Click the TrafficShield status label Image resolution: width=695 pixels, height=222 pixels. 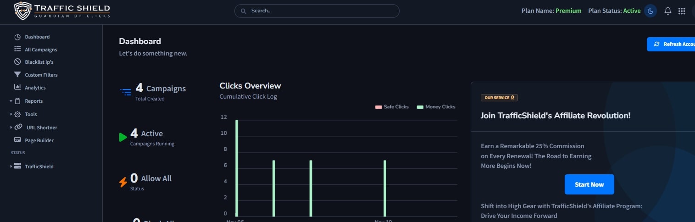click(39, 166)
